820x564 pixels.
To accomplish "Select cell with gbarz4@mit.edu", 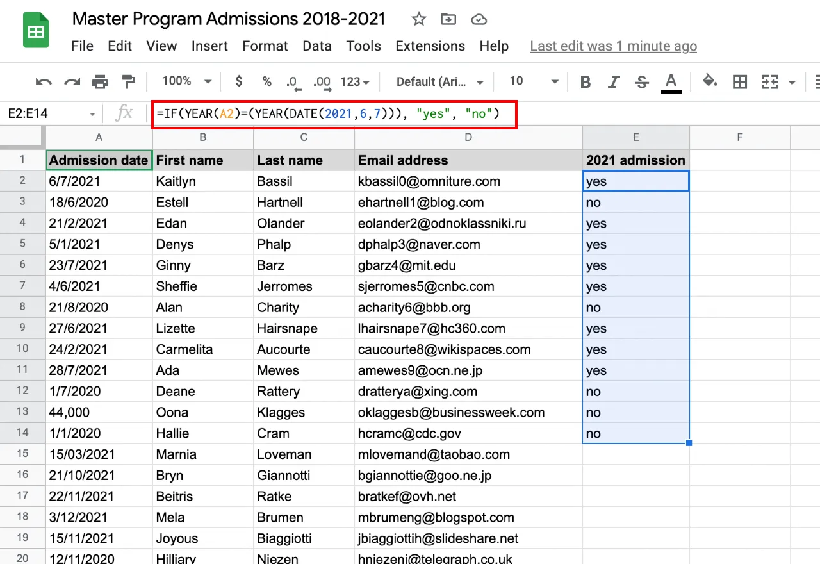I will [x=468, y=265].
